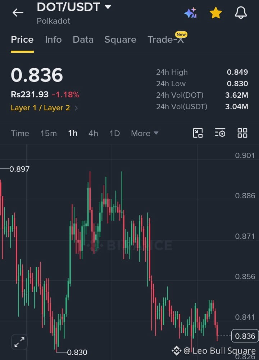Click the 24h Vol(DOT) value 3.62M
Viewport: 259px width, 360px height.
(236, 95)
